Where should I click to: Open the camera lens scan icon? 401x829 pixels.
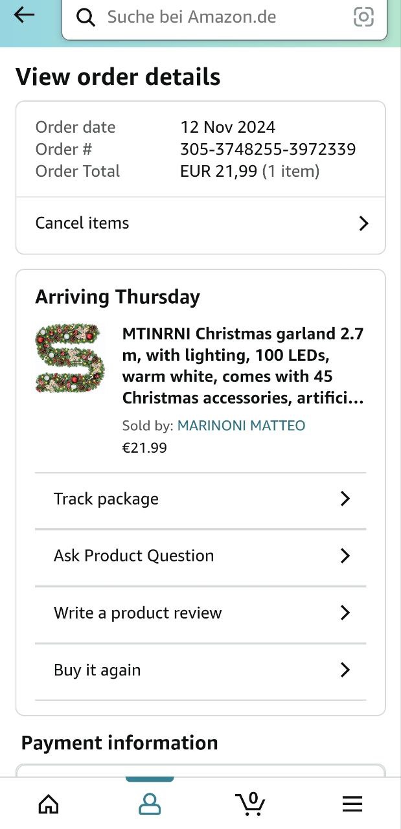click(363, 17)
